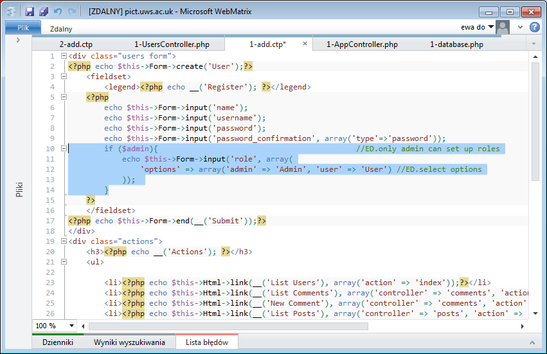
Task: Open the 1-database.php tab
Action: [456, 44]
